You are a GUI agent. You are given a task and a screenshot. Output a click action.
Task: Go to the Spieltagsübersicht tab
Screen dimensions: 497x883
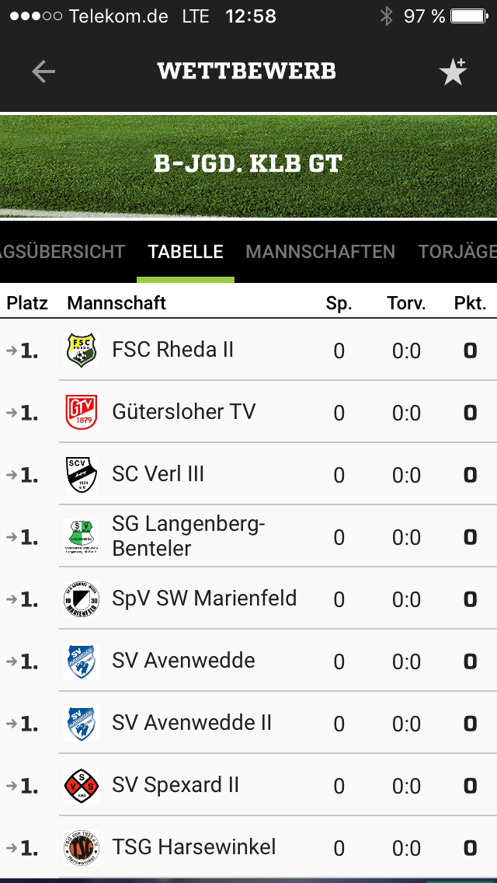coord(62,252)
